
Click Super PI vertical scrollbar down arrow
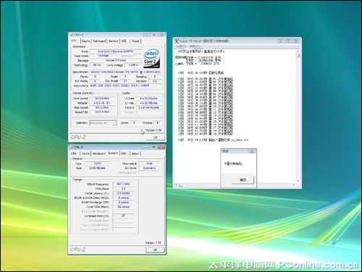click(298, 181)
